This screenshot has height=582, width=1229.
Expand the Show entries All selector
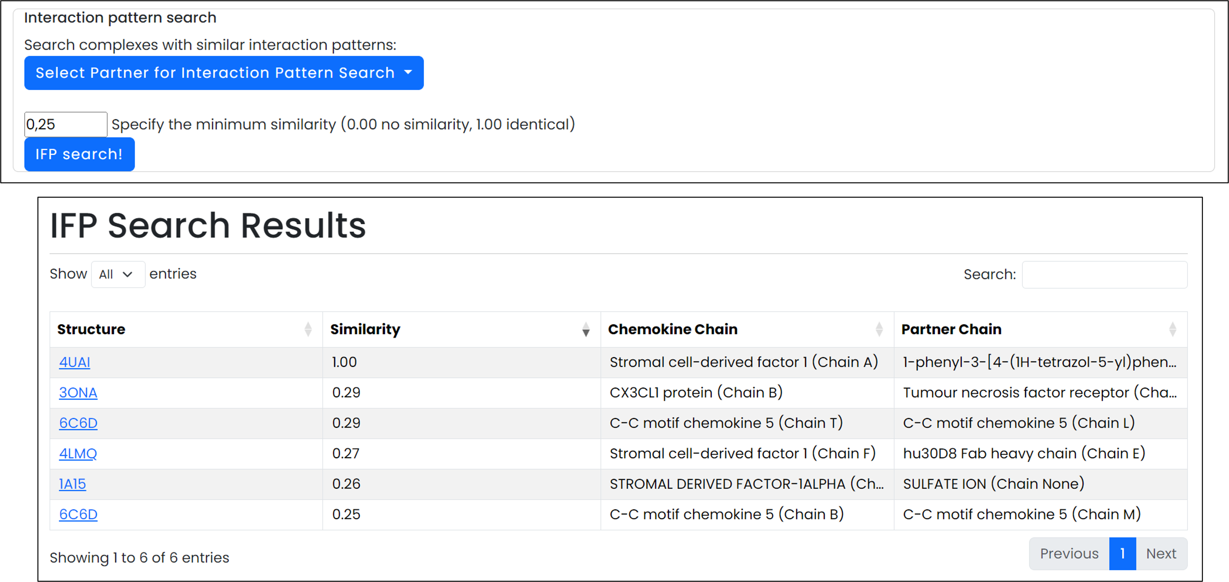pyautogui.click(x=118, y=274)
